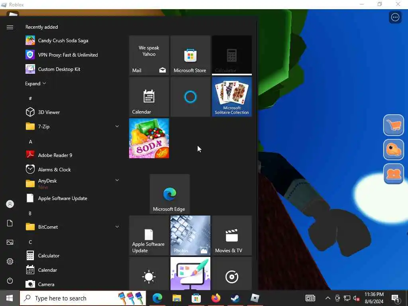Open Adobe Reader 9
Screen dimensions: 408x306
click(73, 155)
